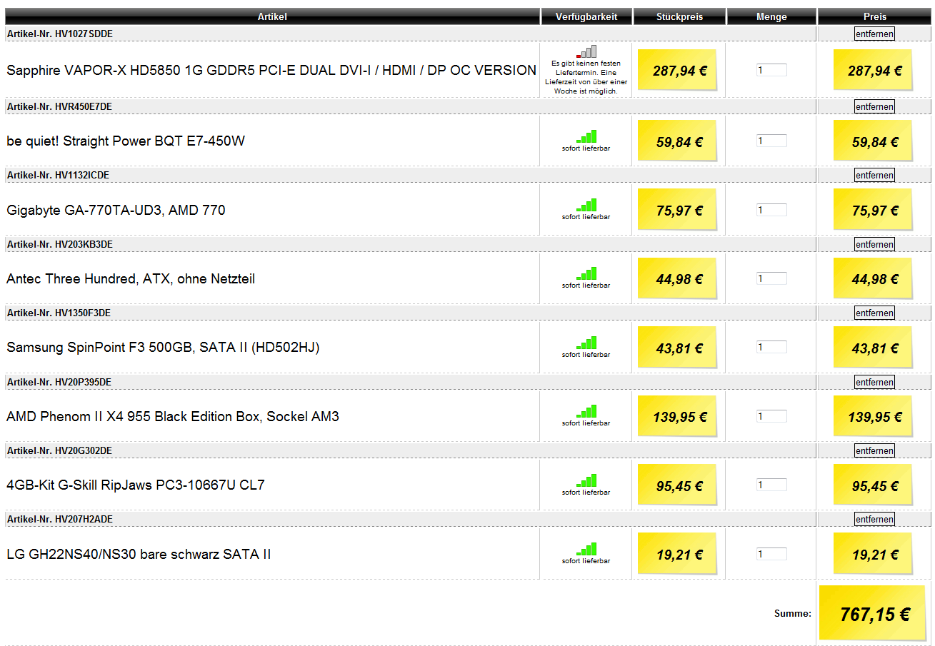Image resolution: width=935 pixels, height=646 pixels.
Task: Click the text Artikel-Nr. HV20P395DE
Action: click(59, 382)
